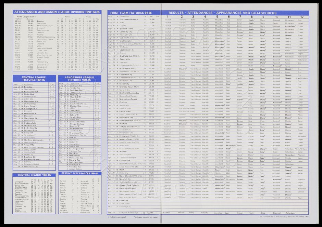The image size is (322, 227).
Task: Click 'Chester Res' in the Oct 27 Lancashire League fixture
Action: [x=75, y=106]
